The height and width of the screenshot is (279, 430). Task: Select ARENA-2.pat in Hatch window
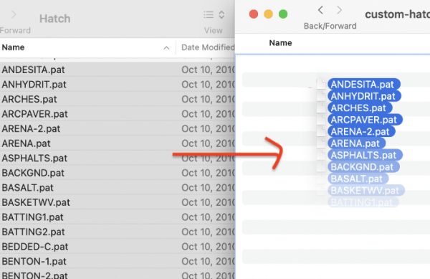click(x=31, y=128)
